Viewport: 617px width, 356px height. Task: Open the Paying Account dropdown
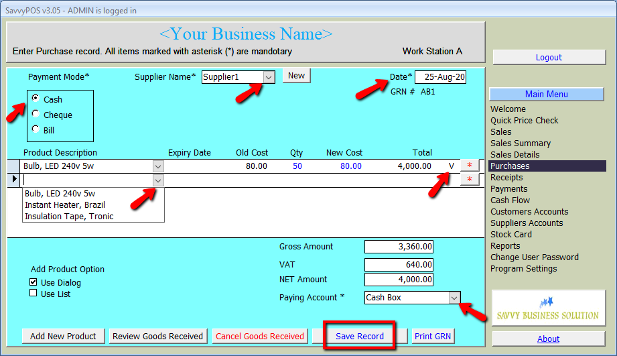coord(454,297)
